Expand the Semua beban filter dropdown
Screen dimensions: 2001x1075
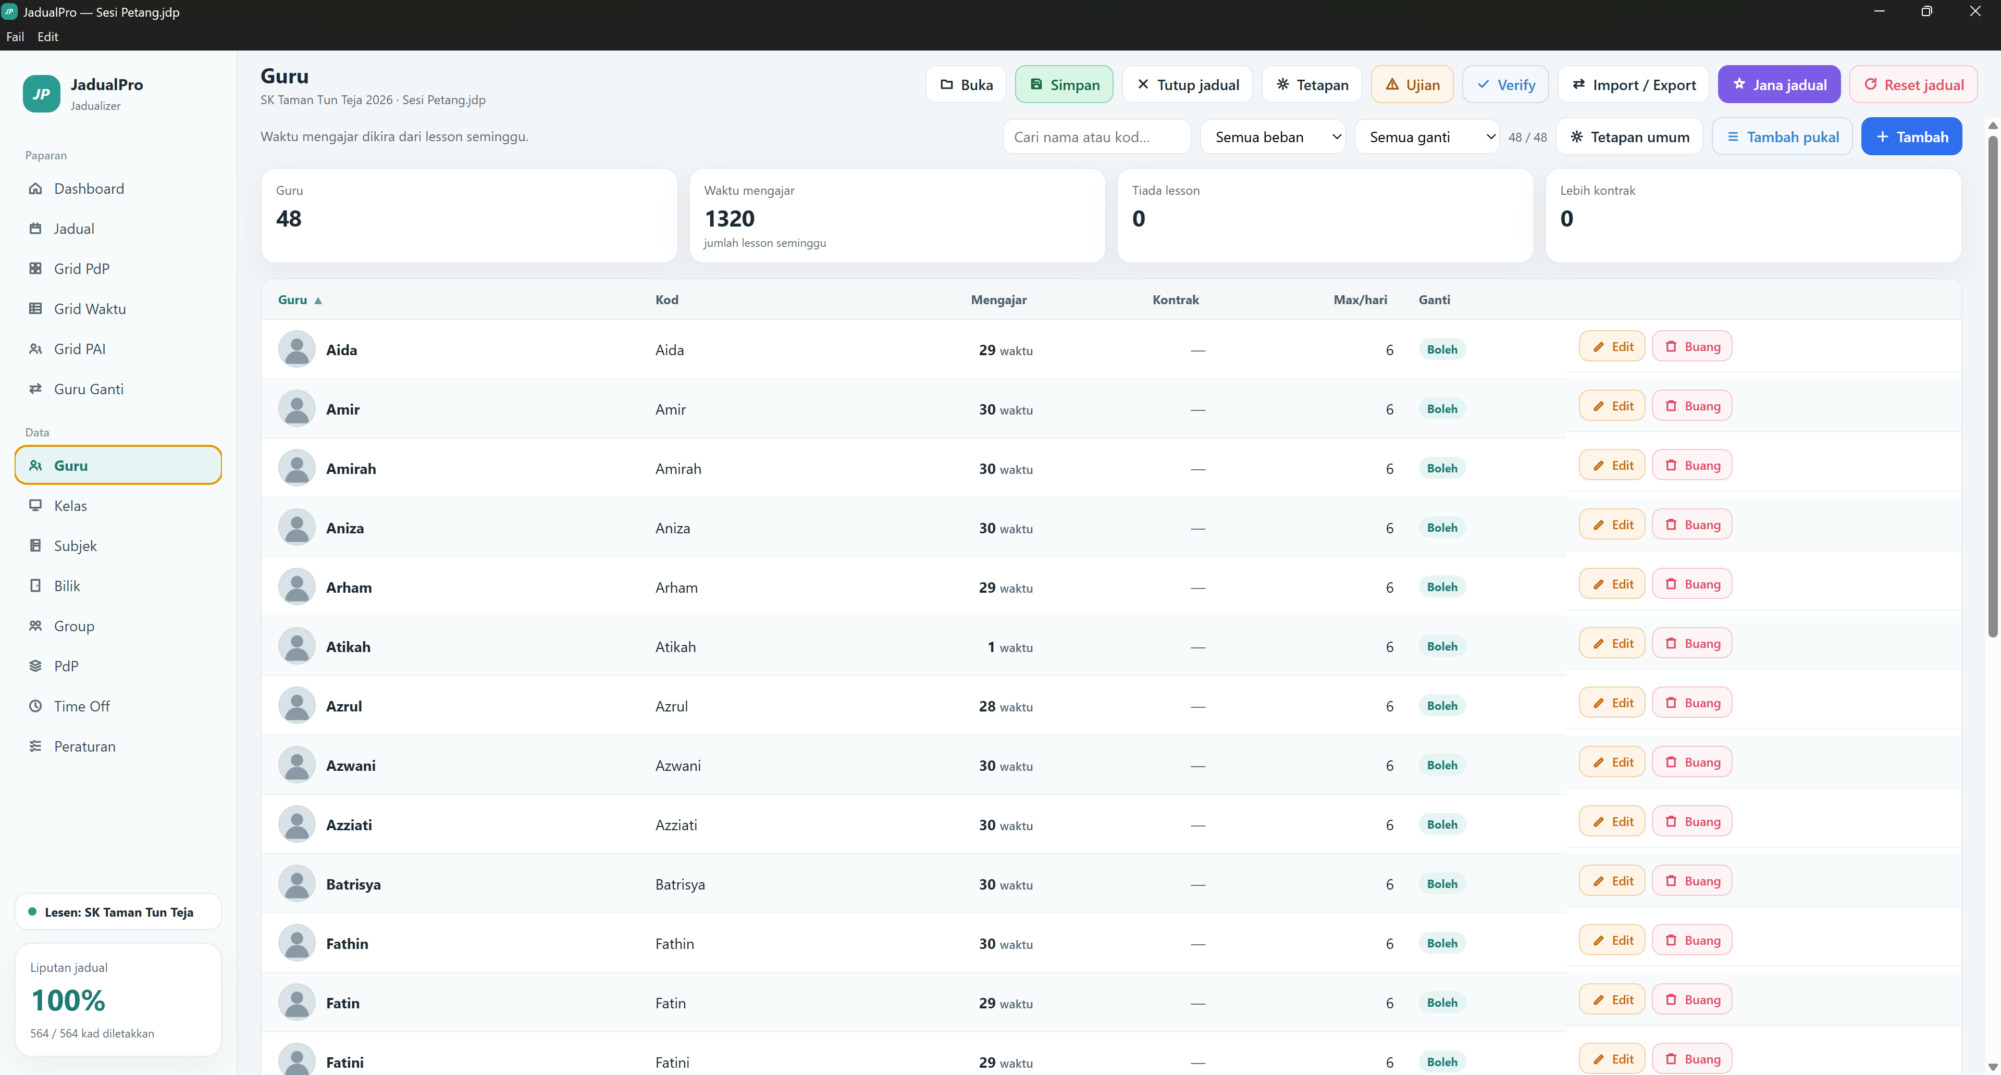tap(1273, 136)
